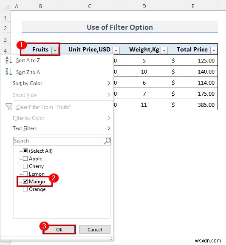Select the Sheet View menu item
The image size is (226, 245).
pyautogui.click(x=57, y=95)
